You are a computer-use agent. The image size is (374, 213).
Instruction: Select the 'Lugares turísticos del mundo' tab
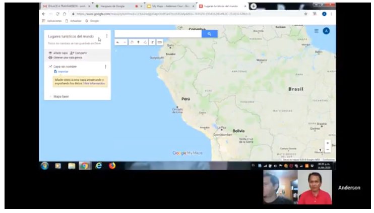click(x=222, y=6)
